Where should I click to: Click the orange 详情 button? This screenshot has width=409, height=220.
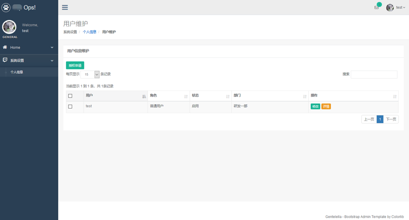(326, 107)
